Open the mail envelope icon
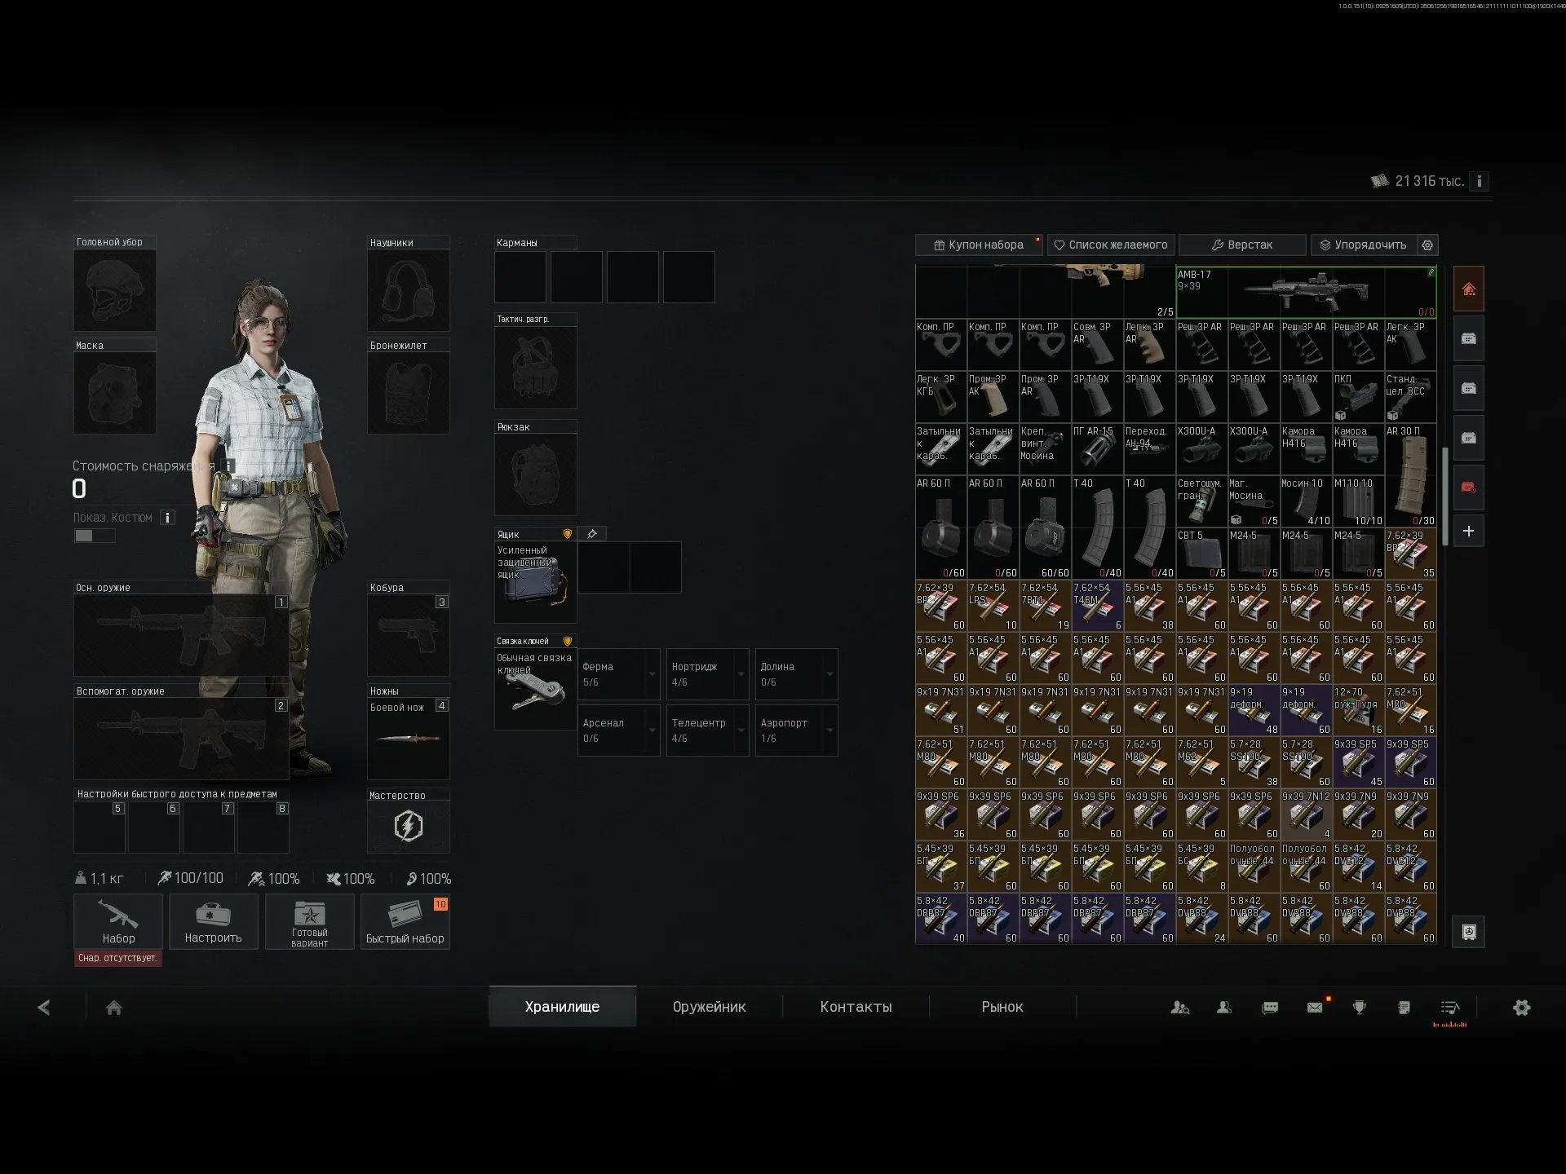 click(1315, 1008)
